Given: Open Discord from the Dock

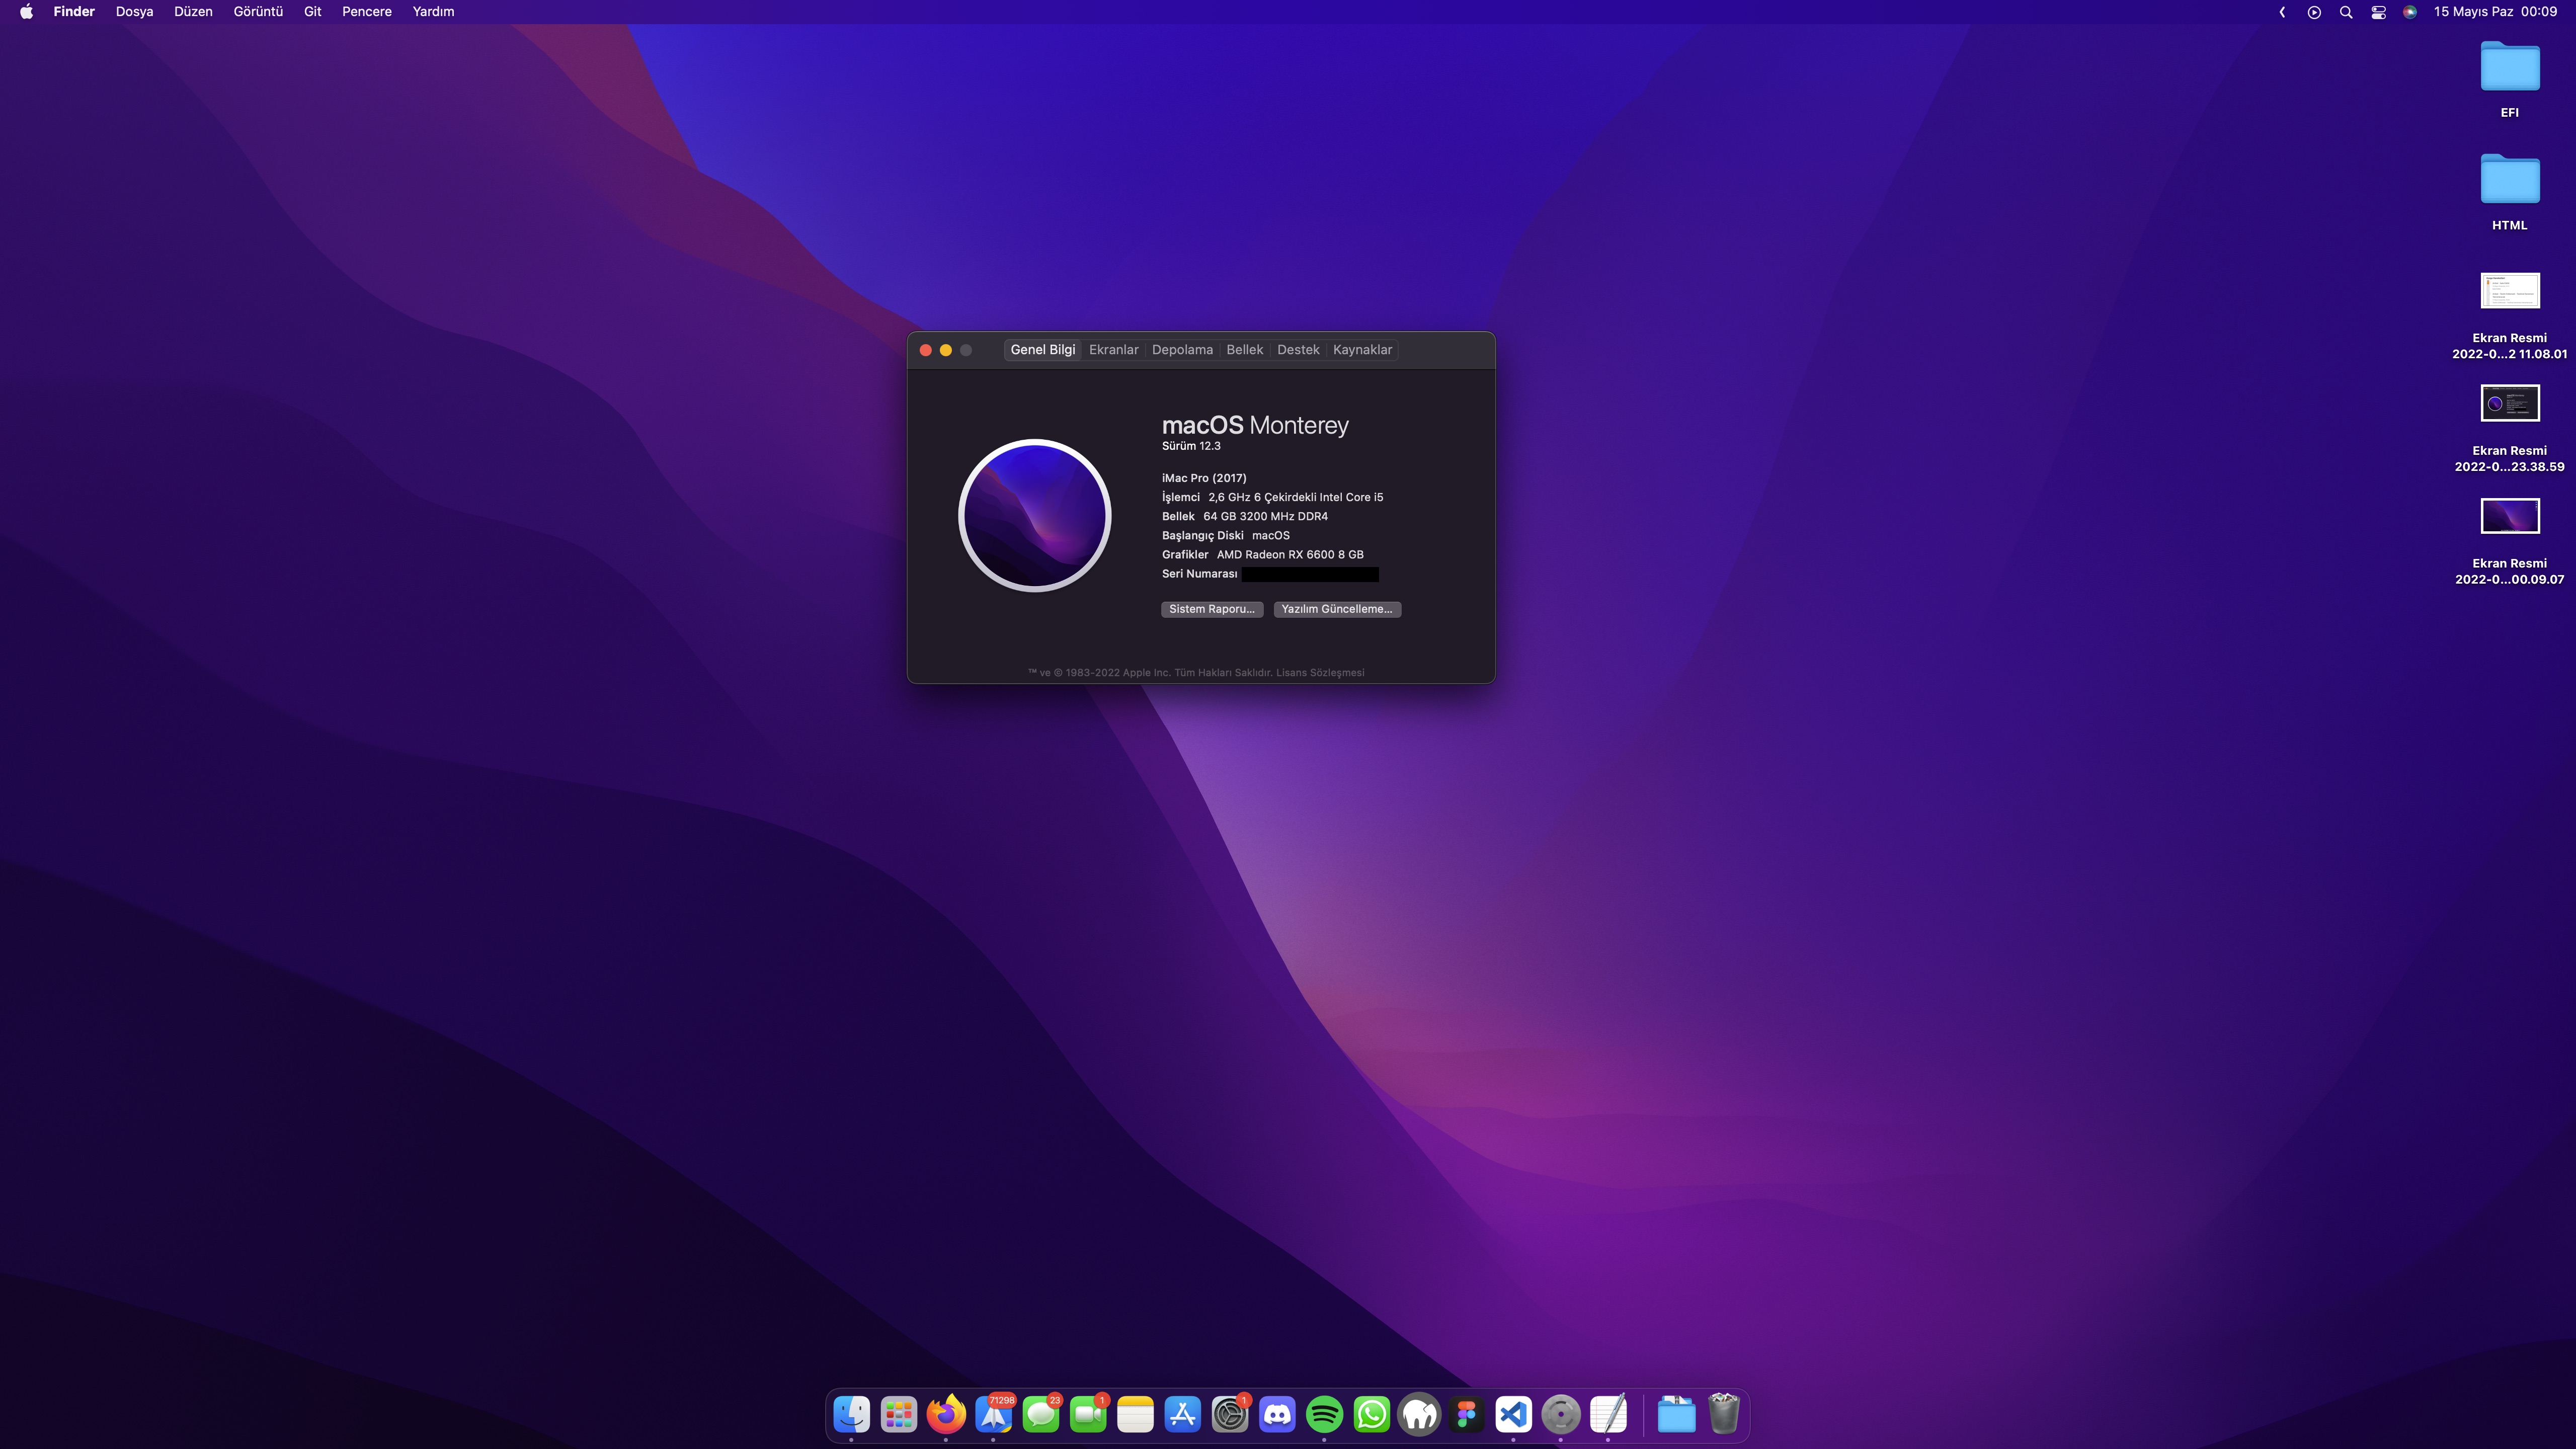Looking at the screenshot, I should point(1277,1414).
